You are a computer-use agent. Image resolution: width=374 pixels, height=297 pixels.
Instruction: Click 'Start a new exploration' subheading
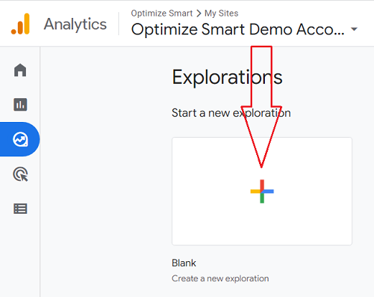pos(231,113)
